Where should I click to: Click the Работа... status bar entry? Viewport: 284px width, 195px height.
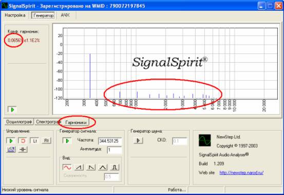(x=177, y=190)
